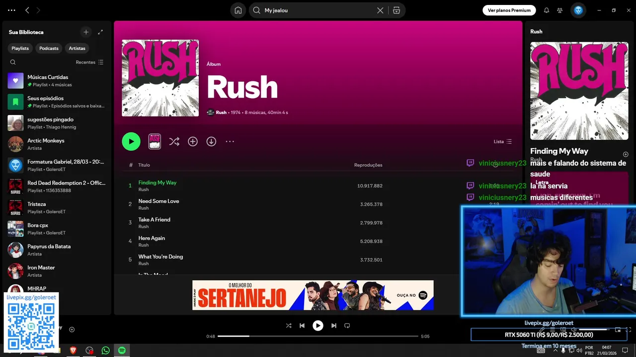Open the user profile avatar menu

pyautogui.click(x=578, y=10)
